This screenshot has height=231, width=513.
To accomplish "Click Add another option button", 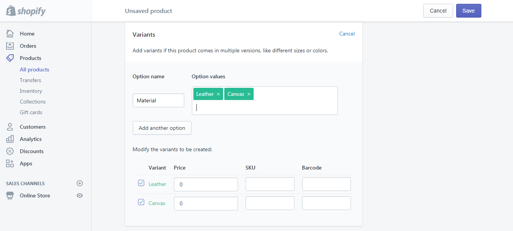I will pos(162,128).
